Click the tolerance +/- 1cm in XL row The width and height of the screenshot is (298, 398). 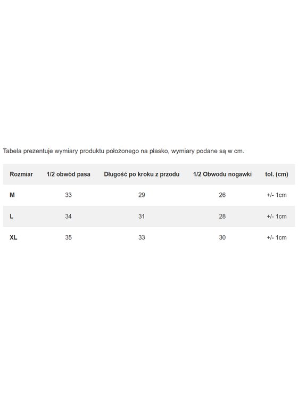pos(277,237)
